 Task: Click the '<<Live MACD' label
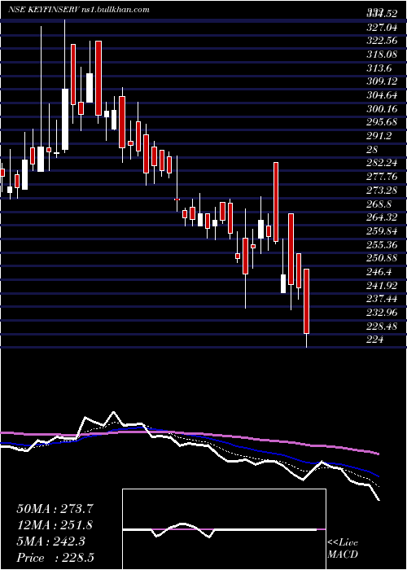coord(343,549)
